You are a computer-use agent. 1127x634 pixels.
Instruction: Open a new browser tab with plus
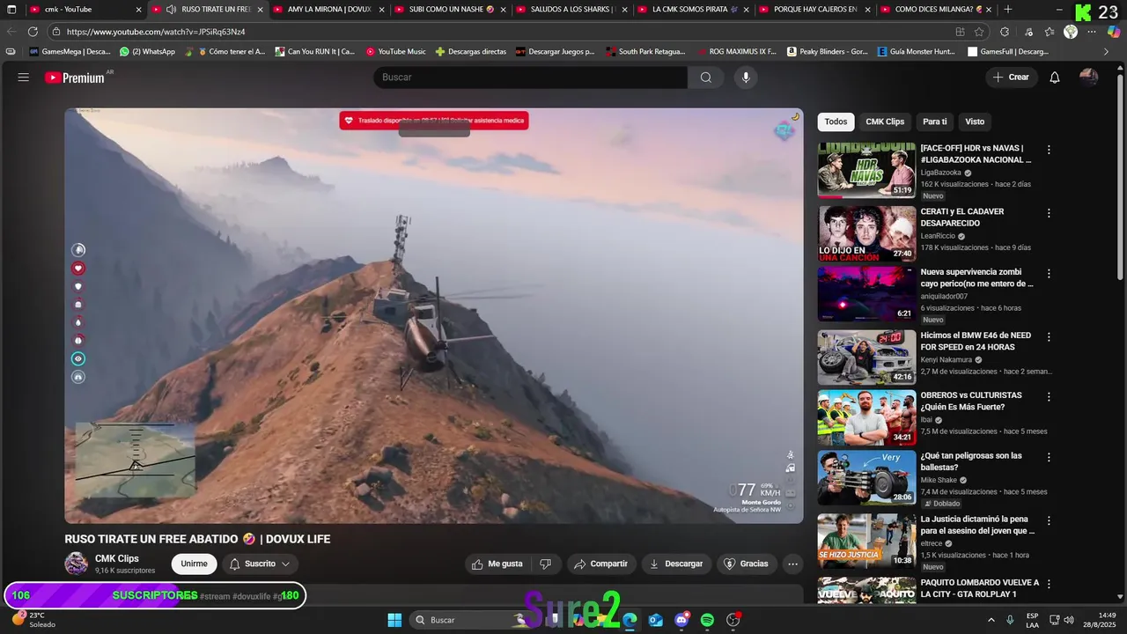pos(1008,10)
